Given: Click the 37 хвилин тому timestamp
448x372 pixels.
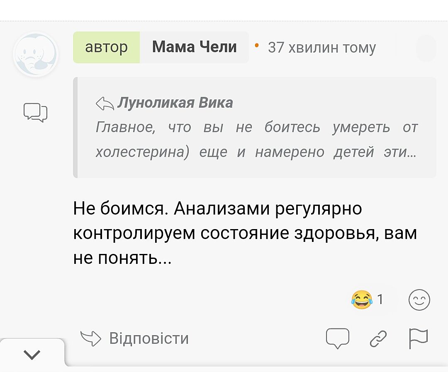Looking at the screenshot, I should (x=322, y=48).
